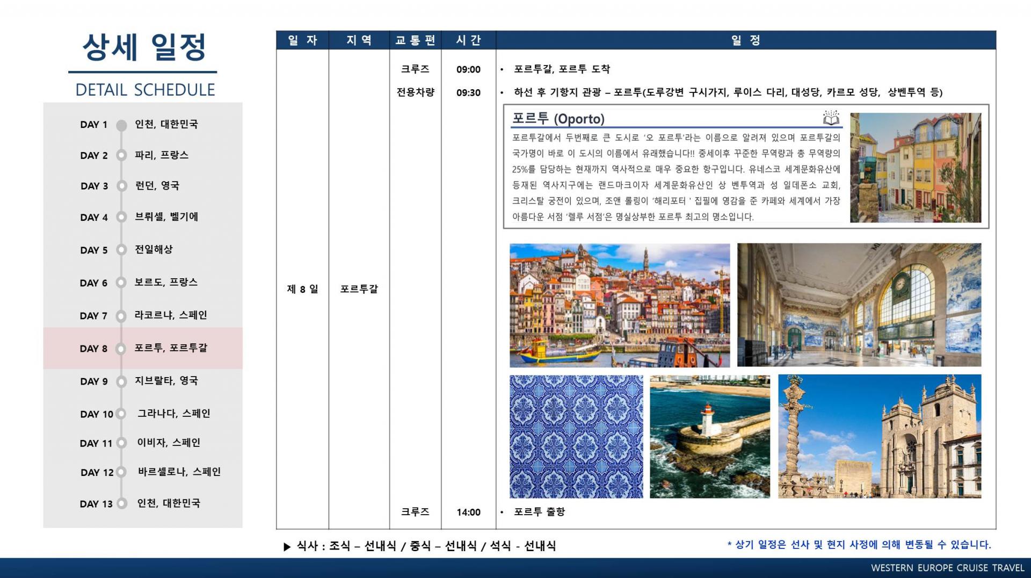Open DAY 7 라코르냐, 스페인 entry
The width and height of the screenshot is (1031, 578).
coord(143,315)
